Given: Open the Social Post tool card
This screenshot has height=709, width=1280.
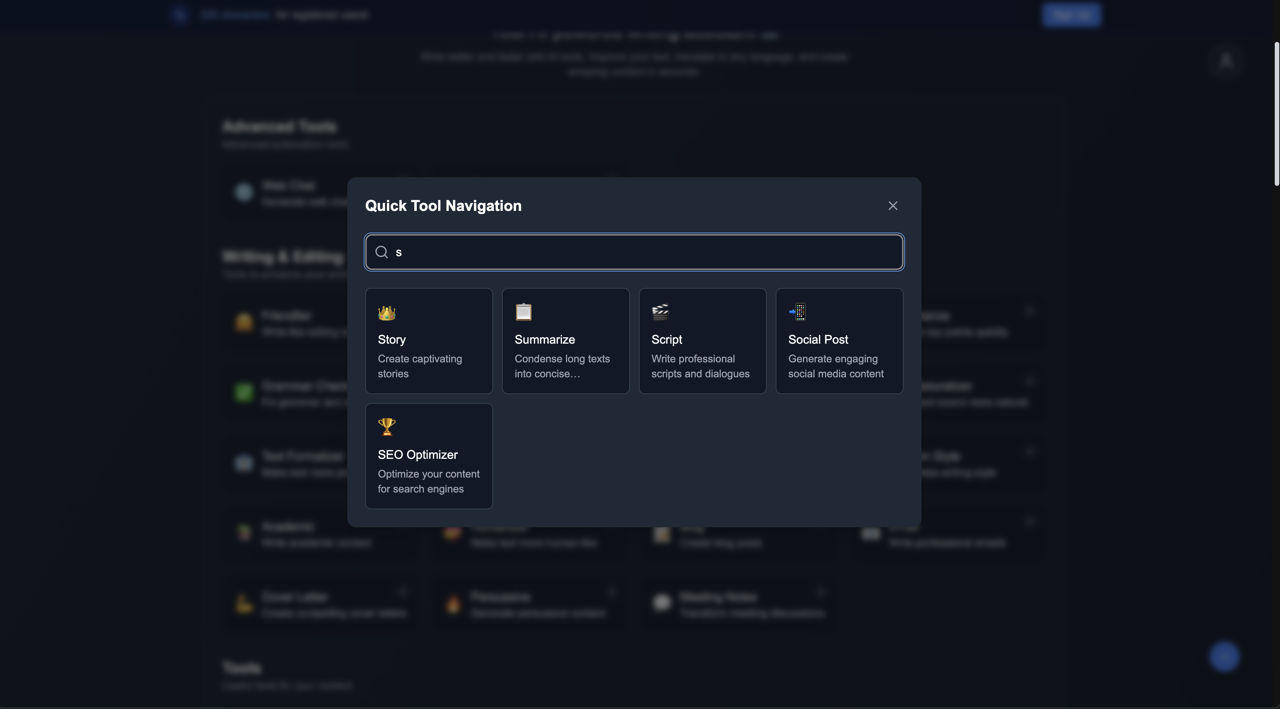Looking at the screenshot, I should (839, 341).
